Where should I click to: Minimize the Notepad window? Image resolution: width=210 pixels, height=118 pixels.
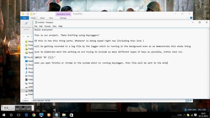[x=193, y=22]
